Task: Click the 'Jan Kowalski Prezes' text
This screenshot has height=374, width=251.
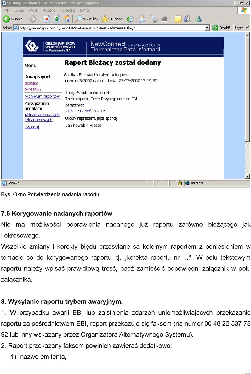Action: point(84,125)
